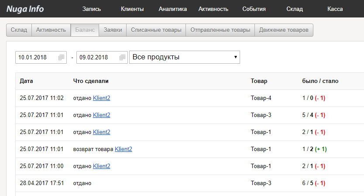364x196 pixels.
Task: Switch to the Склад sub-tab
Action: click(x=19, y=30)
